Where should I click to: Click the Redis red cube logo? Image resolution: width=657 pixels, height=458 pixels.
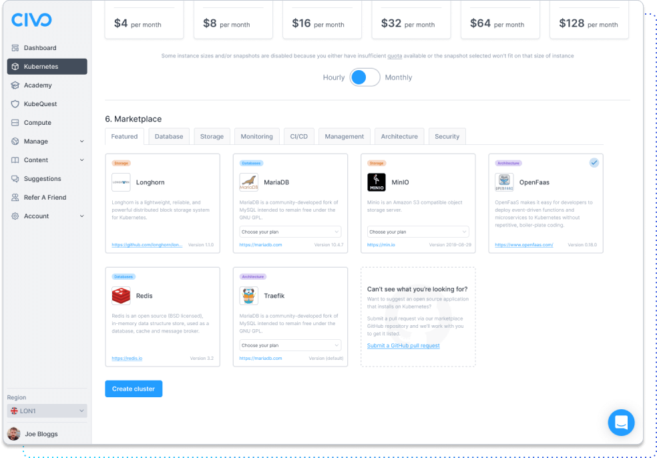(x=121, y=295)
